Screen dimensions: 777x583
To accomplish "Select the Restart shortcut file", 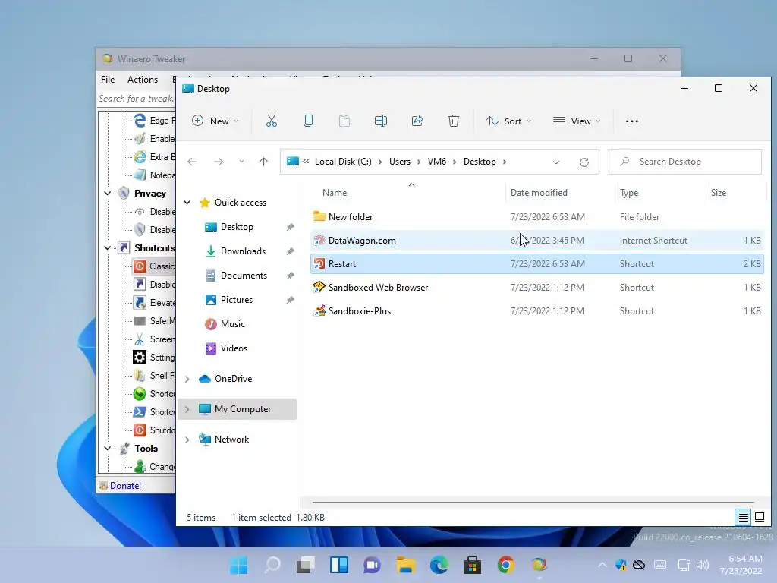I will tap(537, 263).
